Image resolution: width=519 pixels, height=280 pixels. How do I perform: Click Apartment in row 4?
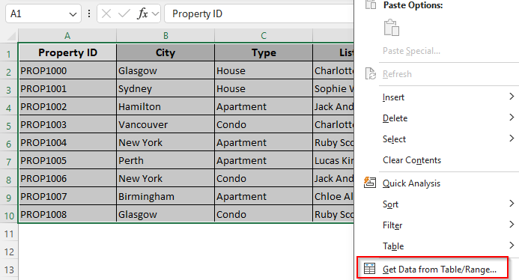(264, 106)
